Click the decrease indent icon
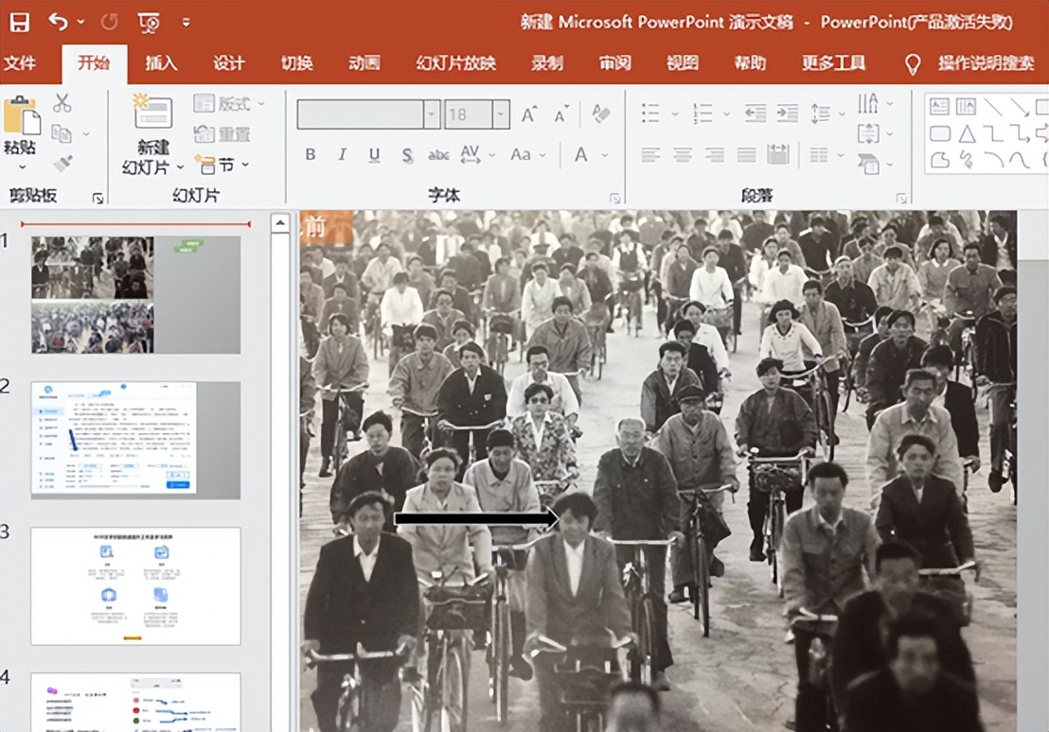This screenshot has width=1049, height=732. click(x=756, y=113)
